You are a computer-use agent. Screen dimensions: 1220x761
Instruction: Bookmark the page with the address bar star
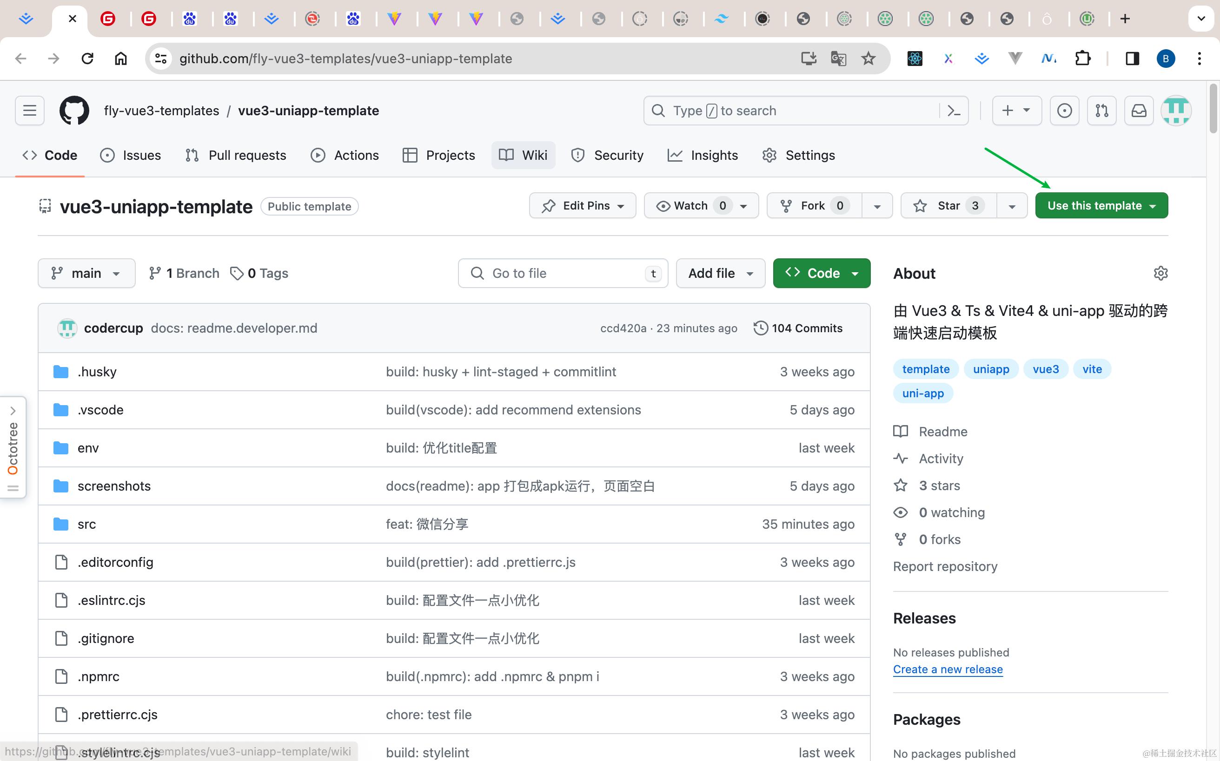pos(868,59)
